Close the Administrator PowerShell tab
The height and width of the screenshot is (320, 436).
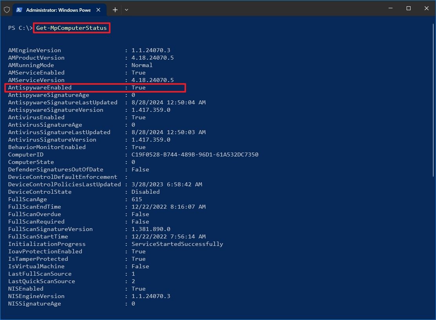click(x=98, y=10)
